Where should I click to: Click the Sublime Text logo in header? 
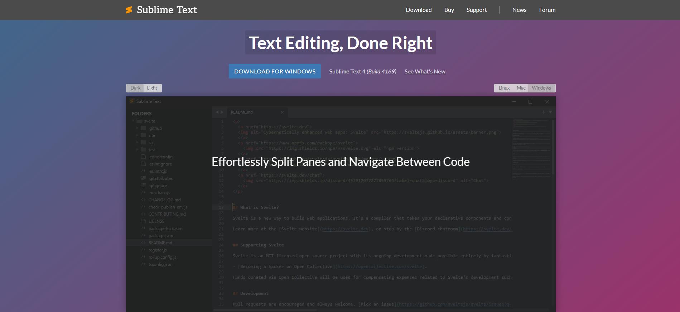161,10
